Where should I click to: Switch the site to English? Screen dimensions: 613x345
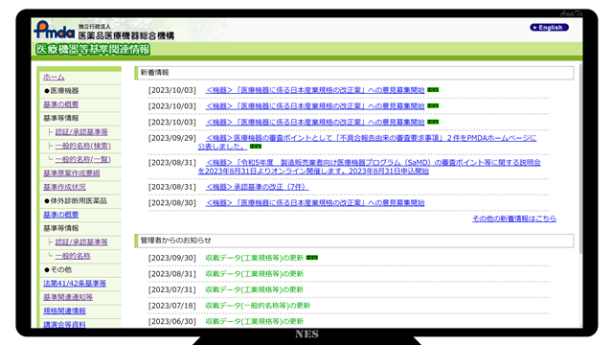[x=549, y=28]
